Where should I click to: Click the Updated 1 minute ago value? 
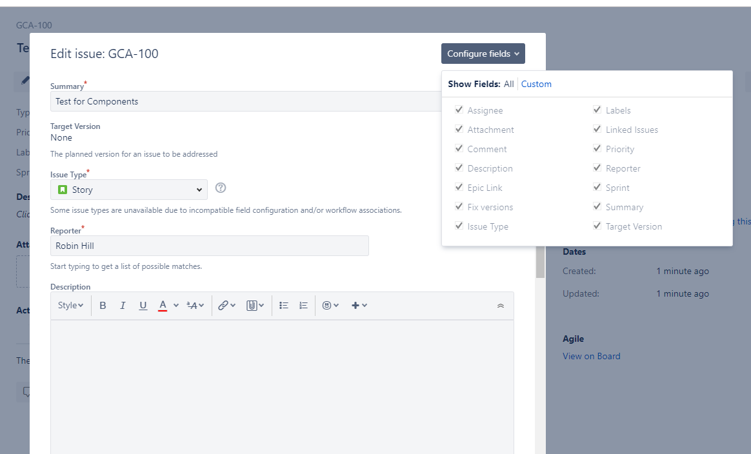coord(683,293)
